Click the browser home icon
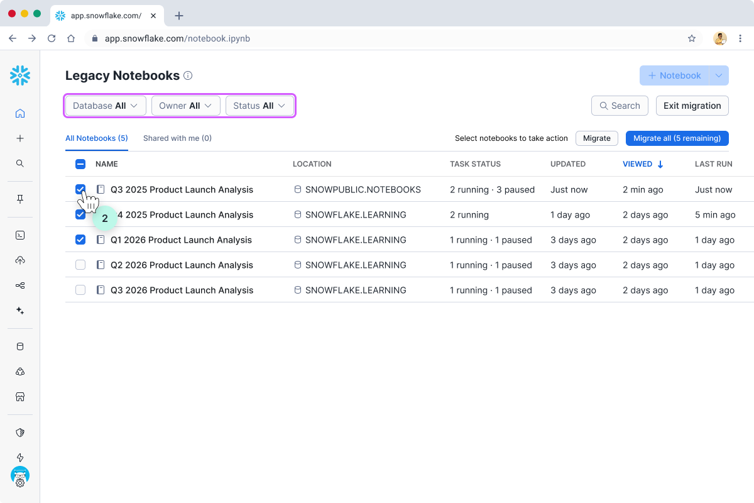 click(x=71, y=38)
